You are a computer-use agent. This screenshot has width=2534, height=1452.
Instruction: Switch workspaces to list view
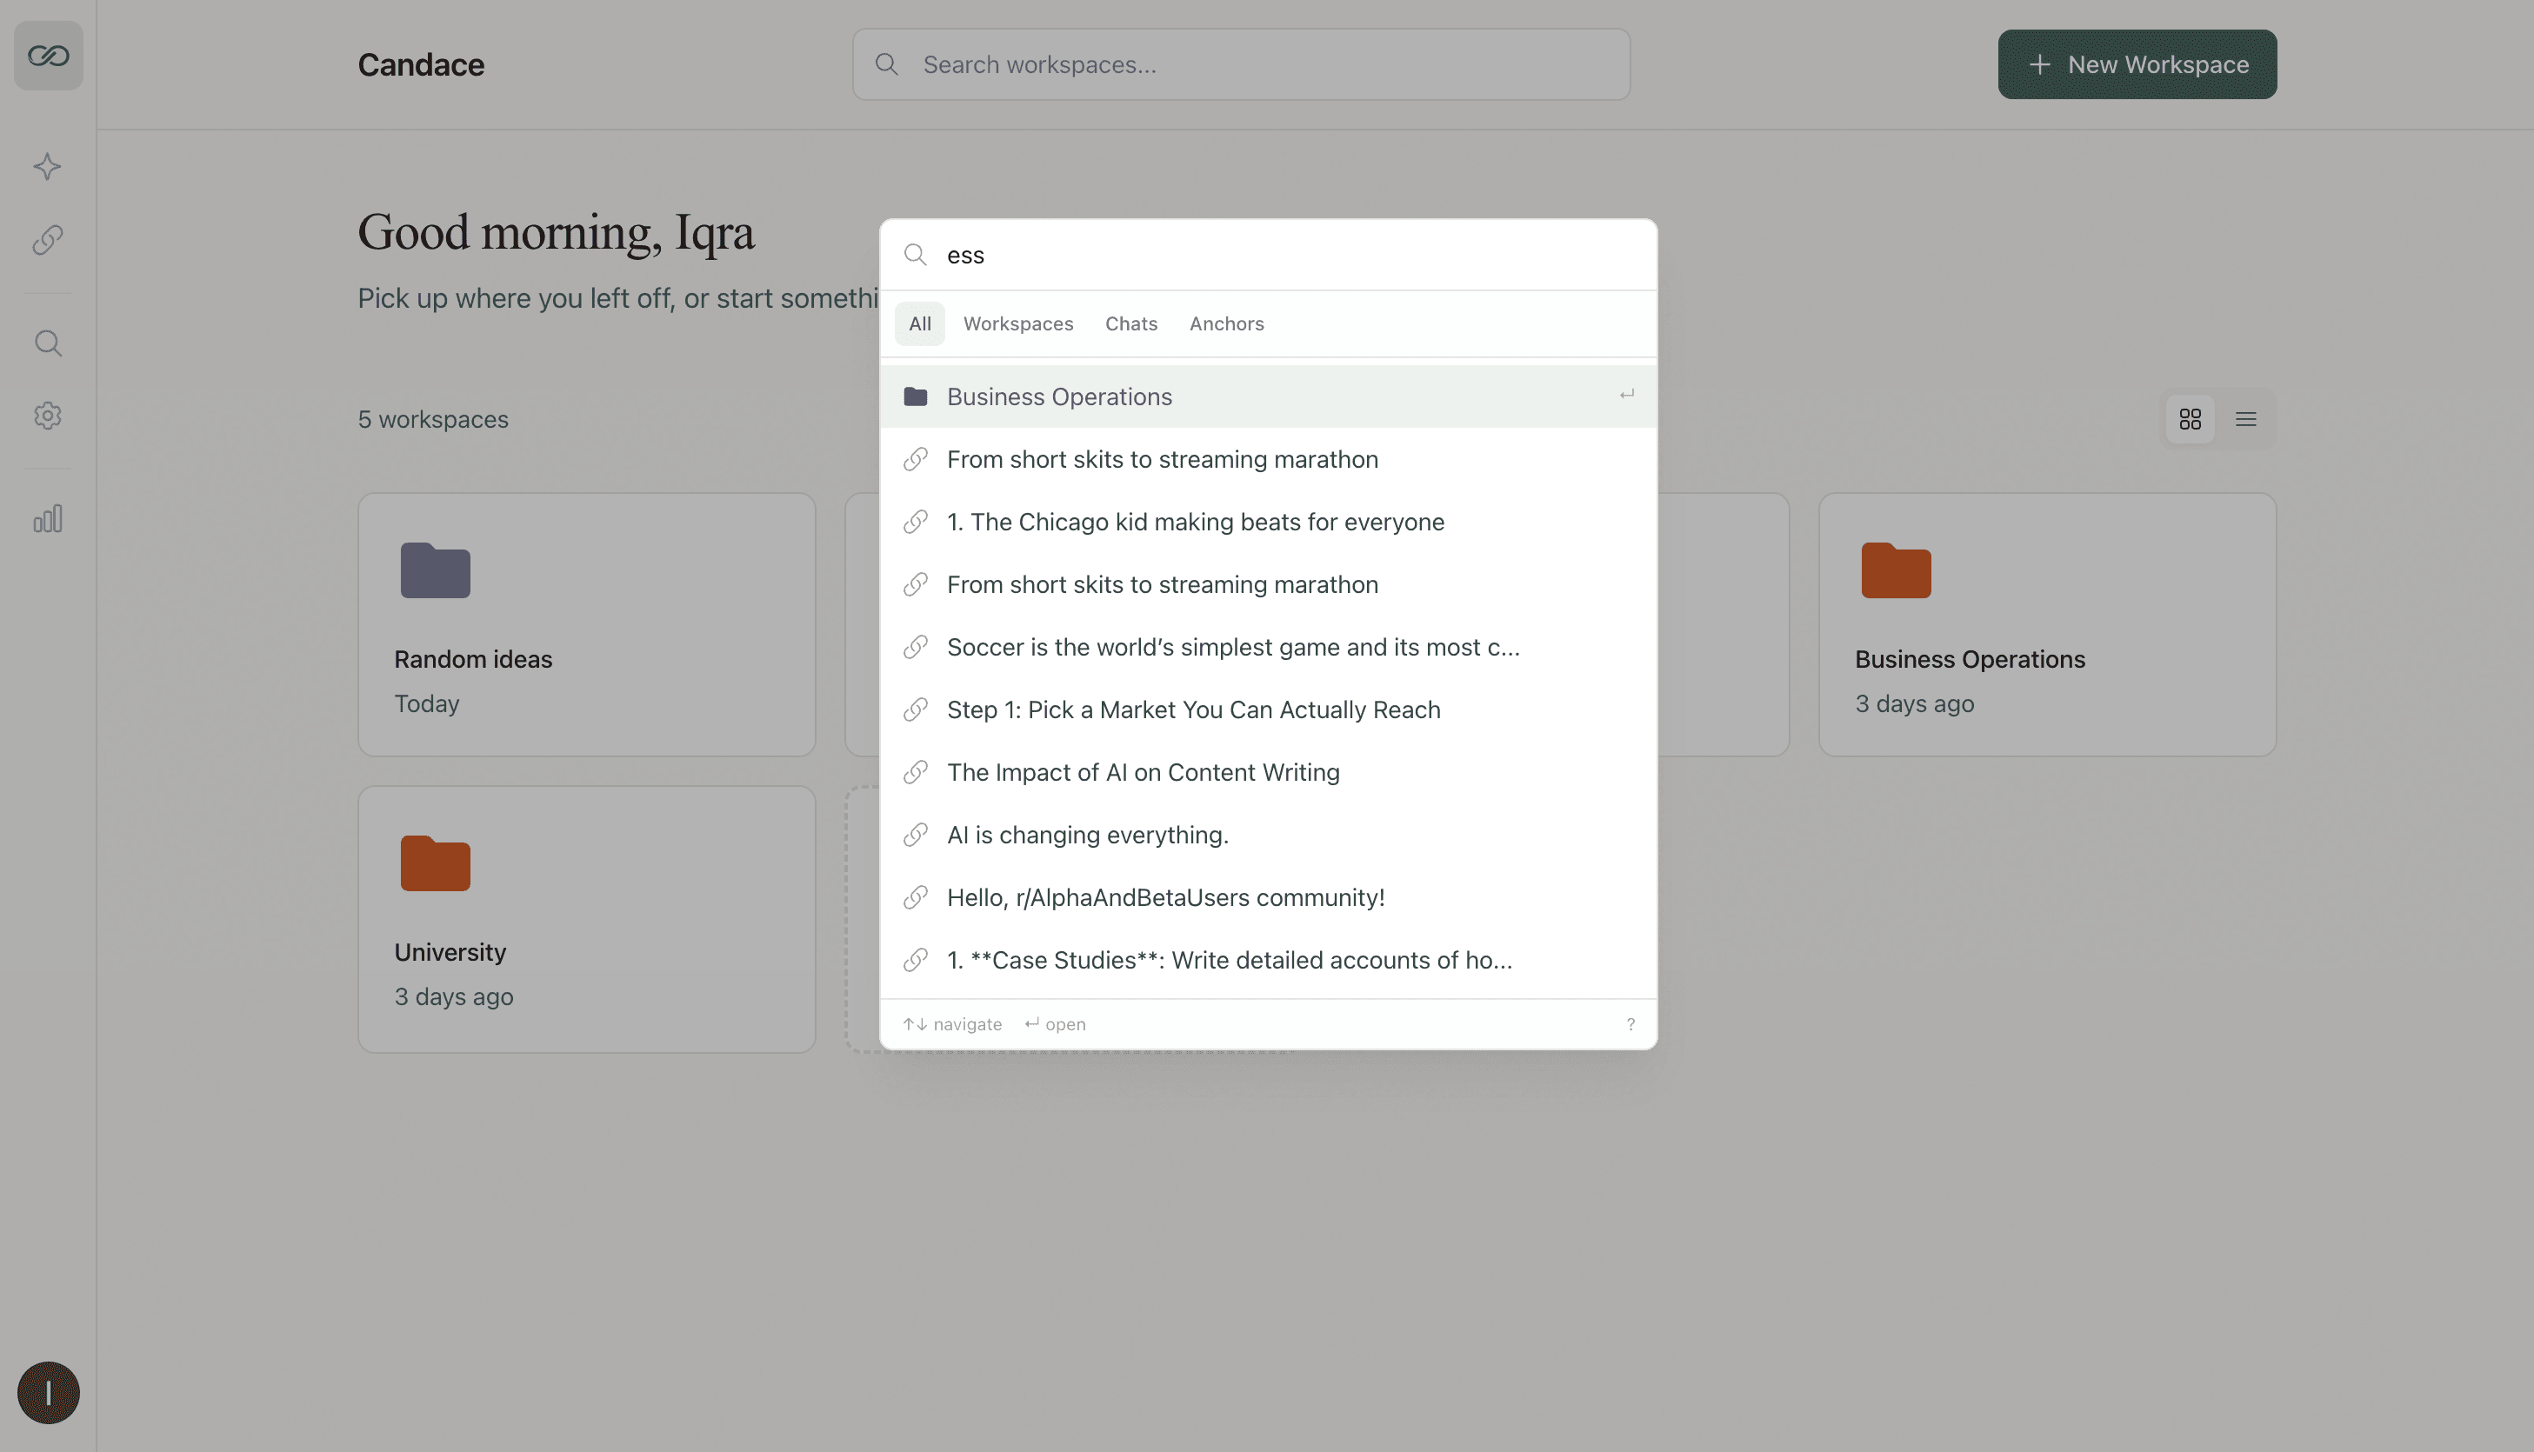point(2244,419)
